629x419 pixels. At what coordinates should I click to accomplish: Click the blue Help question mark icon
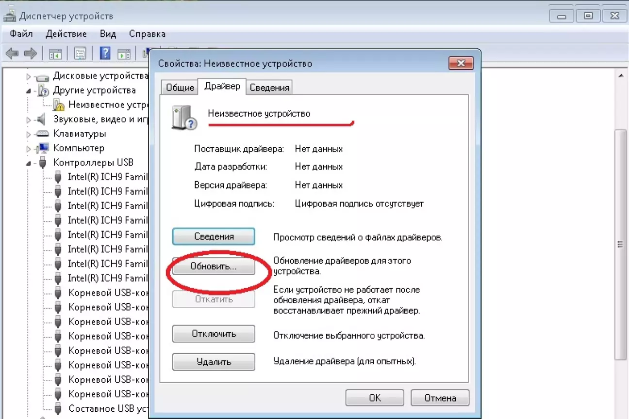pyautogui.click(x=105, y=53)
